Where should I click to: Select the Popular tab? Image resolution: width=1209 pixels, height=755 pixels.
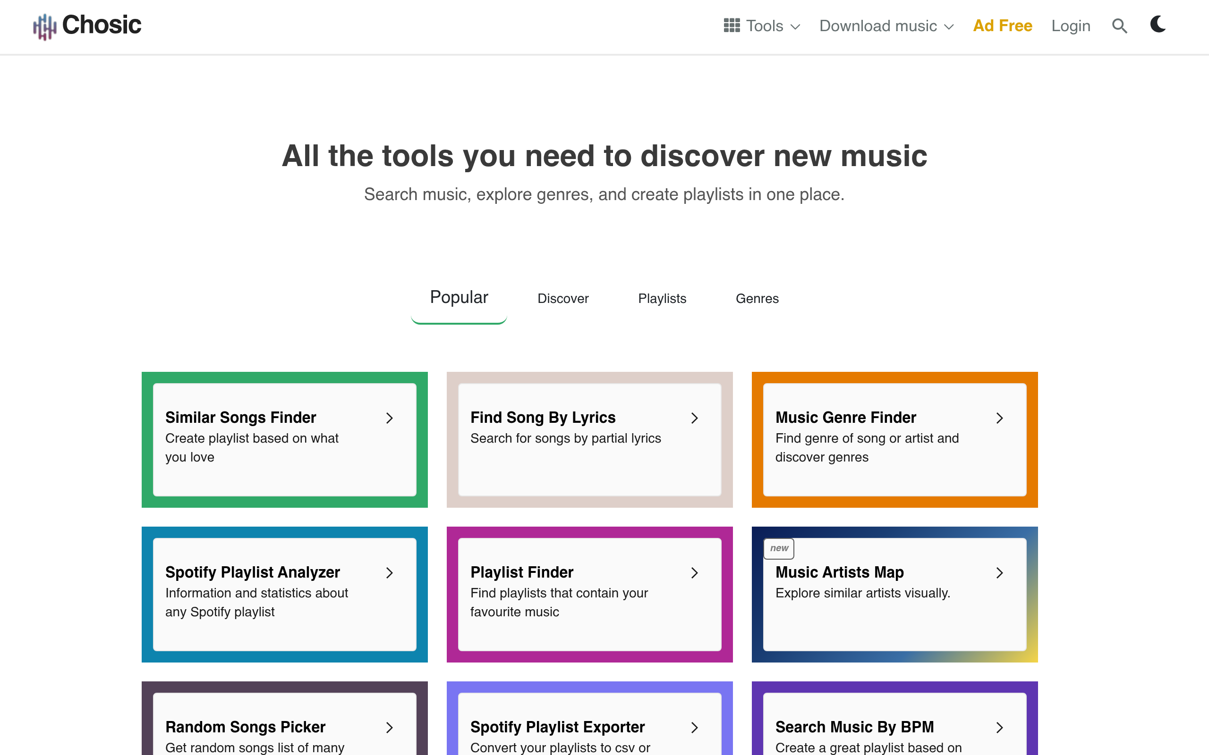coord(459,298)
